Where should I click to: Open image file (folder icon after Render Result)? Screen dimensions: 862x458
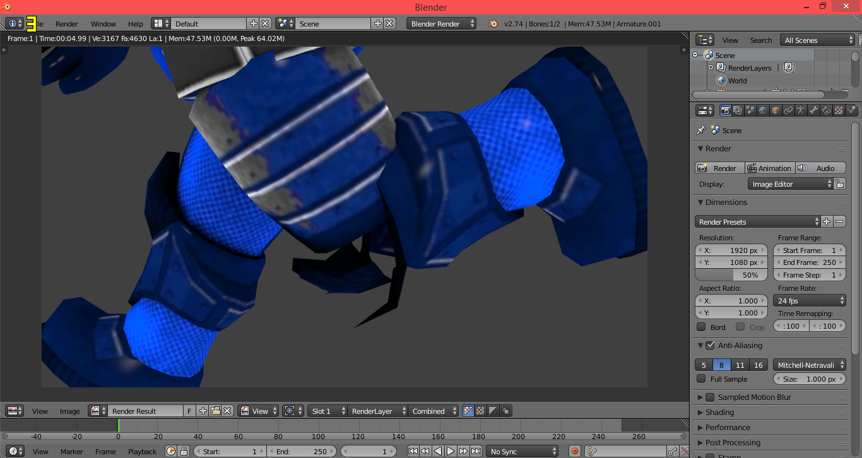click(216, 411)
